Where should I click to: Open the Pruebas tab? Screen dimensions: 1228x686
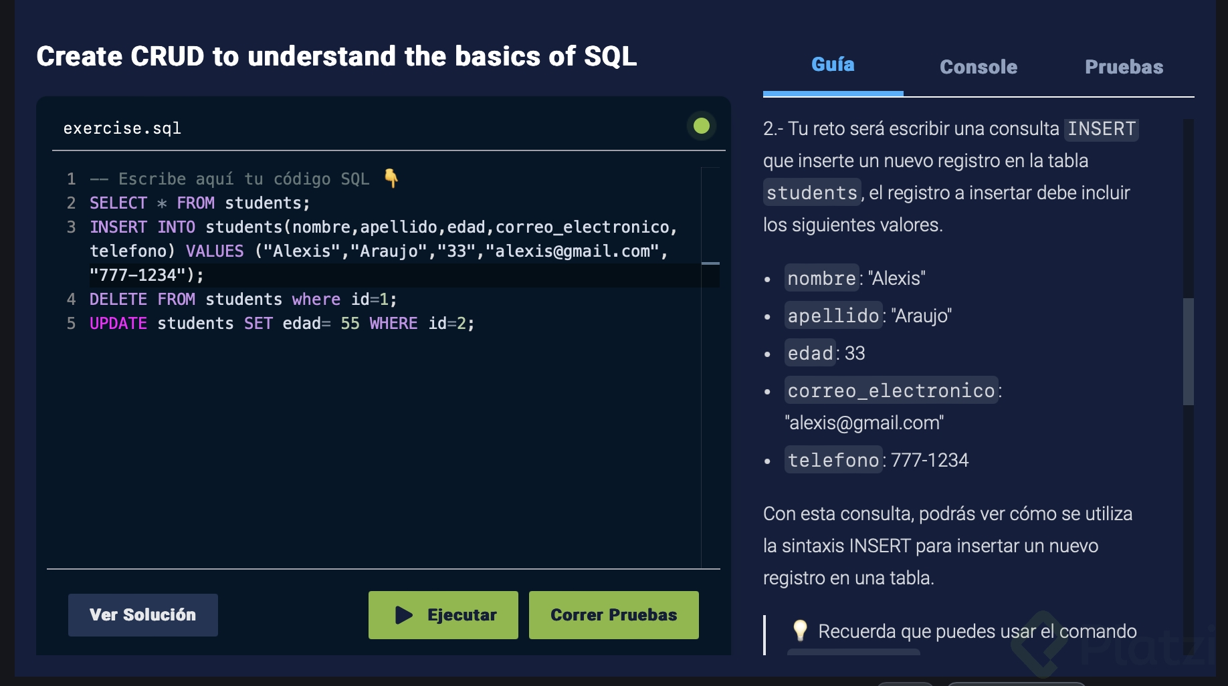pyautogui.click(x=1124, y=67)
